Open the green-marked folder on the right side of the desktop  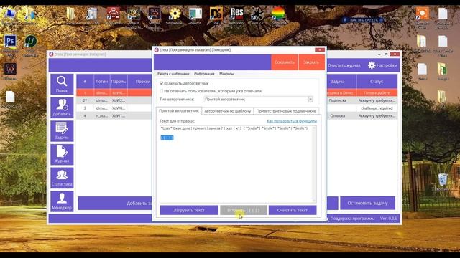[x=442, y=70]
